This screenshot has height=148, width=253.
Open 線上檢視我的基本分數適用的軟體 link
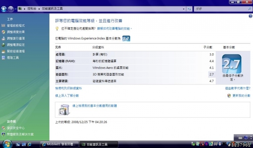(x=94, y=106)
